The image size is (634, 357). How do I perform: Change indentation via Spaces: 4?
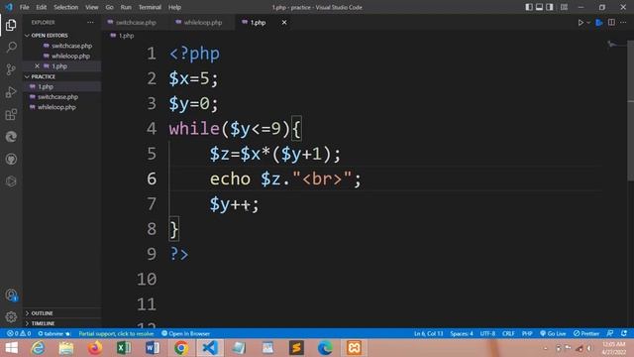point(462,334)
